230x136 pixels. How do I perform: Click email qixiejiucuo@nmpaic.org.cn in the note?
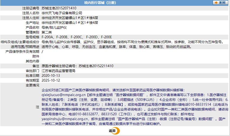coord(64,95)
